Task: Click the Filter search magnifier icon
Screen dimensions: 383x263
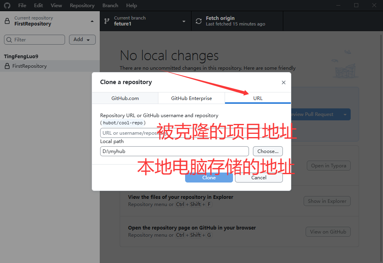Action: (9, 40)
